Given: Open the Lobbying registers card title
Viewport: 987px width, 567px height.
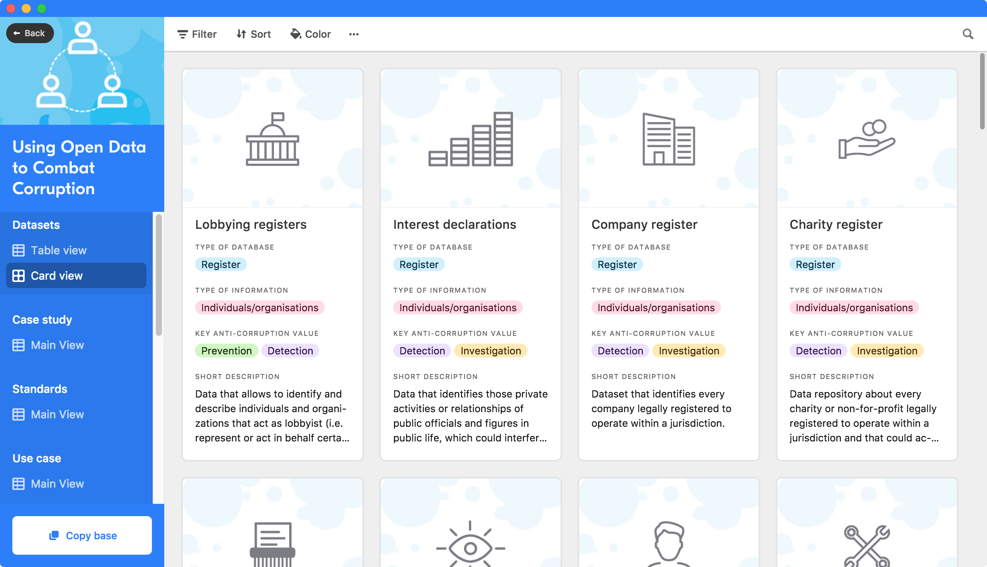Looking at the screenshot, I should pos(251,224).
